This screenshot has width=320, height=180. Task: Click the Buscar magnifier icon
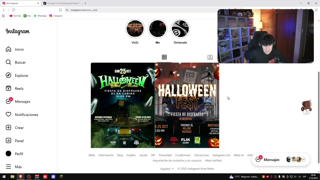[x=8, y=62]
